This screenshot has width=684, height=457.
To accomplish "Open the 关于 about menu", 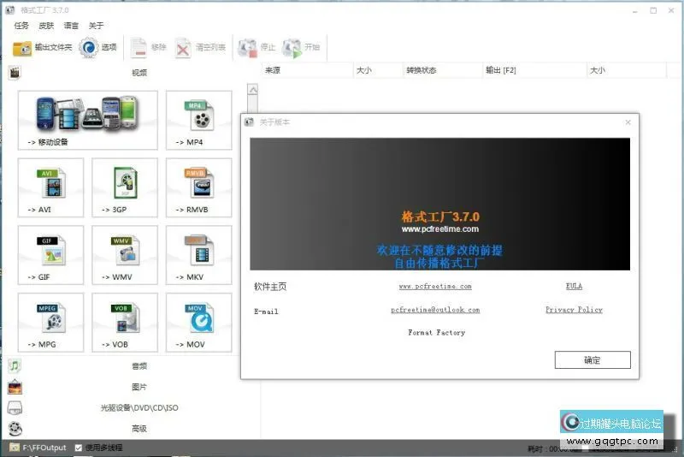I will pos(96,26).
